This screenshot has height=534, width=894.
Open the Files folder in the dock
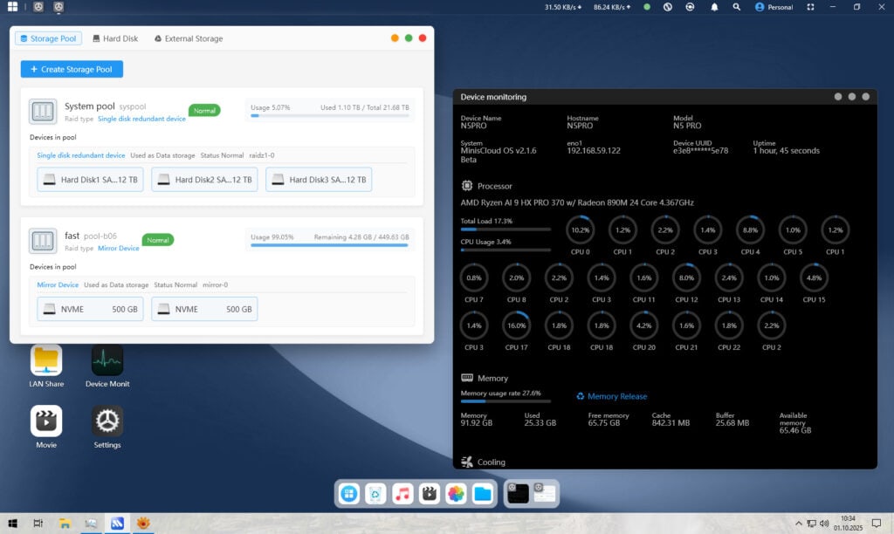[x=483, y=494]
